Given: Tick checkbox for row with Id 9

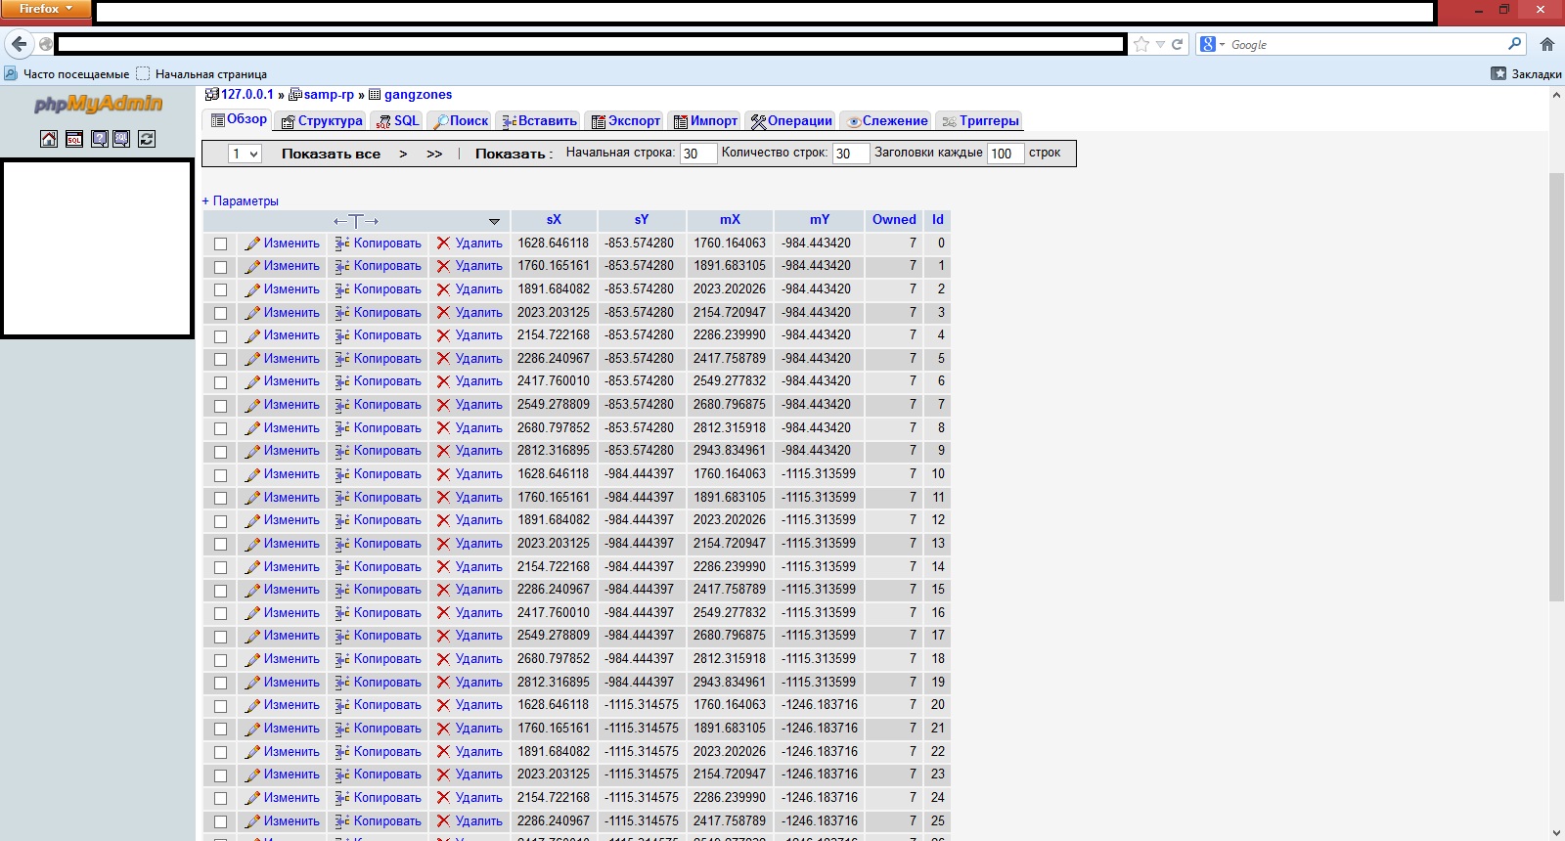Looking at the screenshot, I should (220, 452).
